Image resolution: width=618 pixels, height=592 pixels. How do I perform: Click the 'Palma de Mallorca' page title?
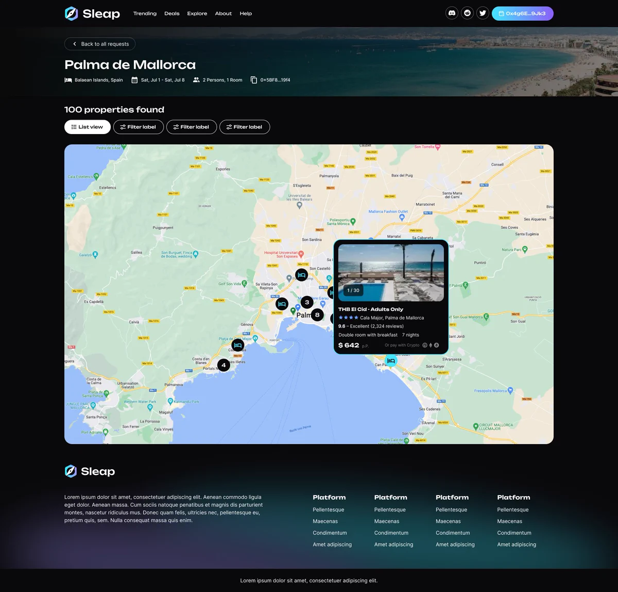pyautogui.click(x=130, y=64)
